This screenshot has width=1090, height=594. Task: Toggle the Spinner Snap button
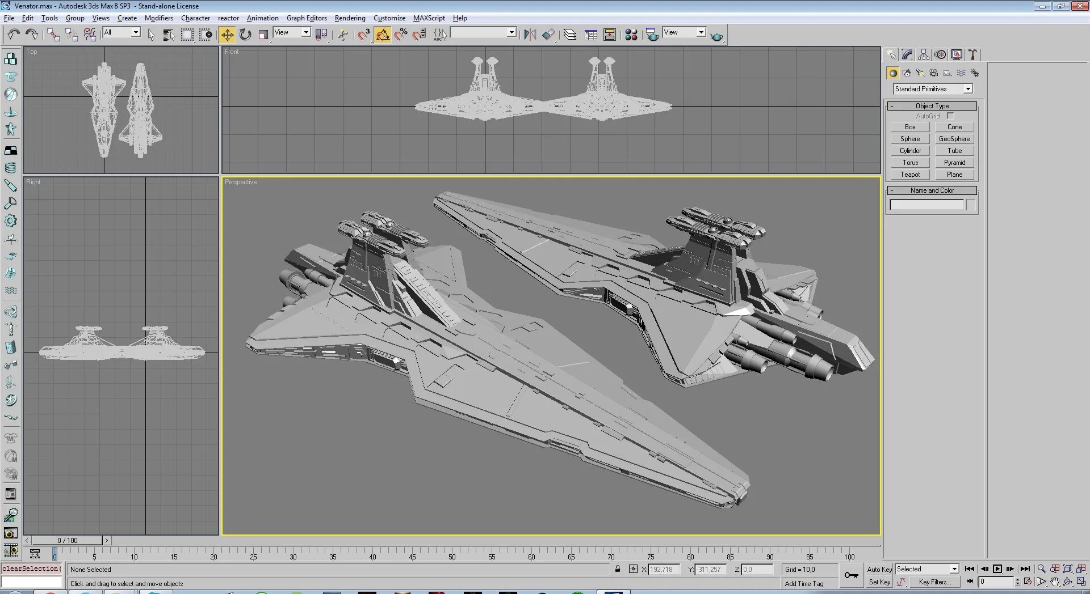tap(420, 35)
